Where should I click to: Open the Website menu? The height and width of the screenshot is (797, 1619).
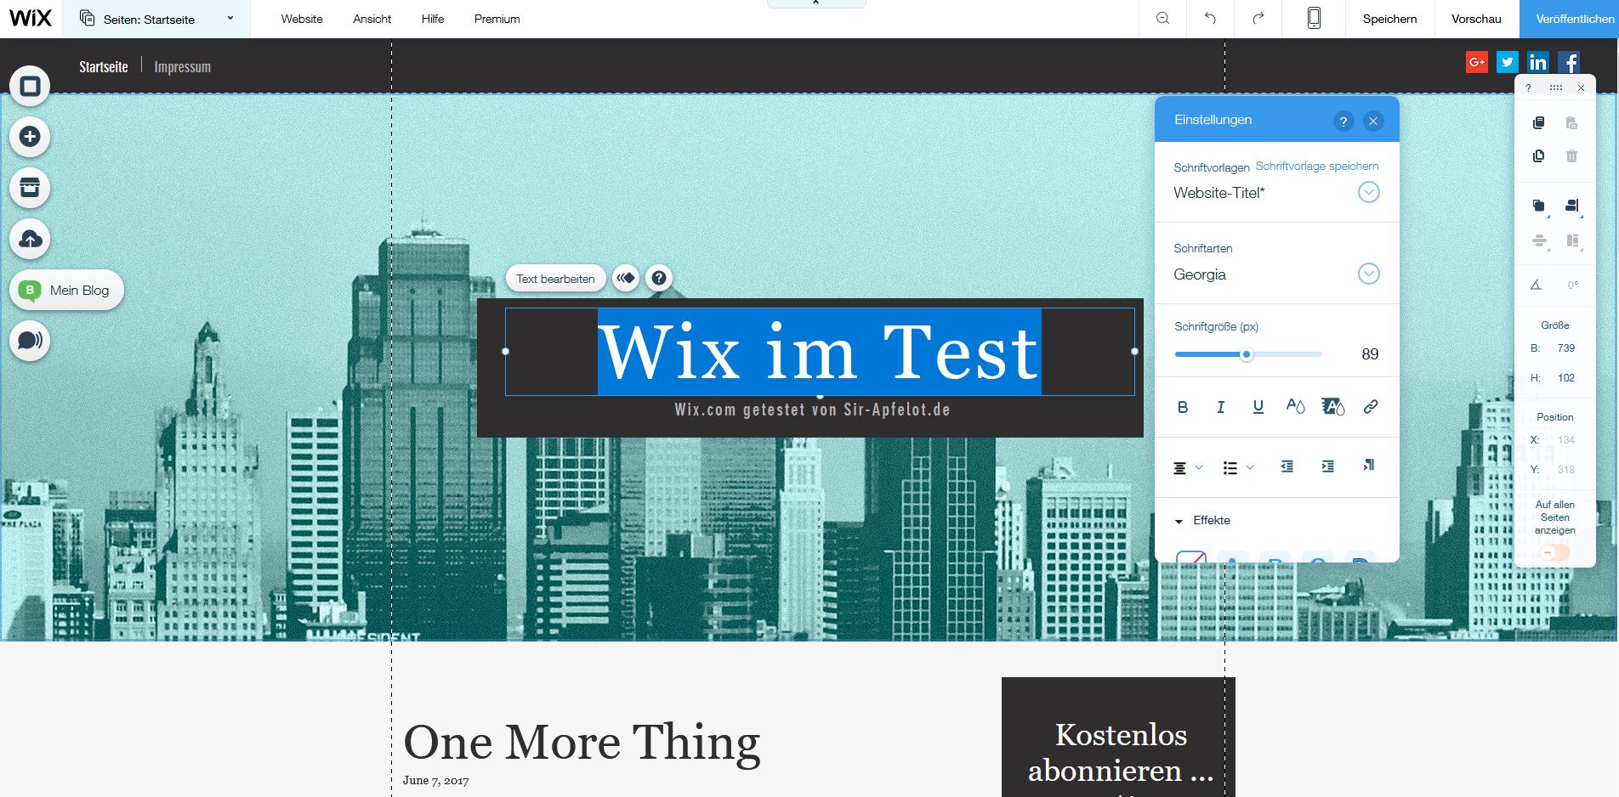click(x=302, y=19)
